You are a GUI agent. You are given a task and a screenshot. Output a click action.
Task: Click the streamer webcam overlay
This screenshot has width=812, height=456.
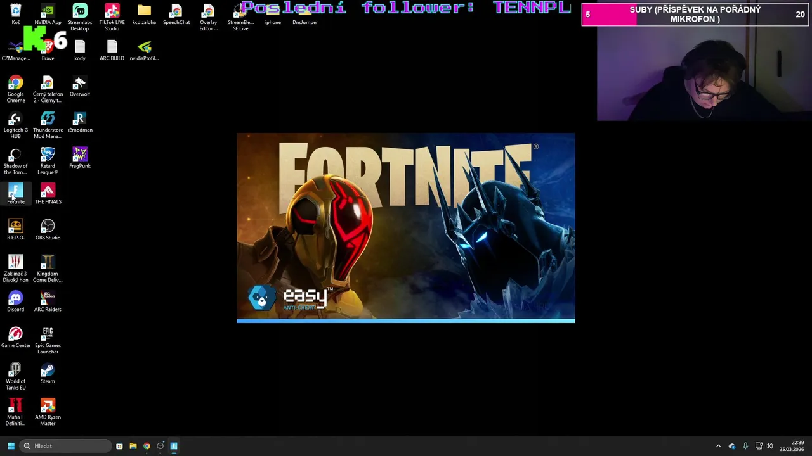(704, 73)
